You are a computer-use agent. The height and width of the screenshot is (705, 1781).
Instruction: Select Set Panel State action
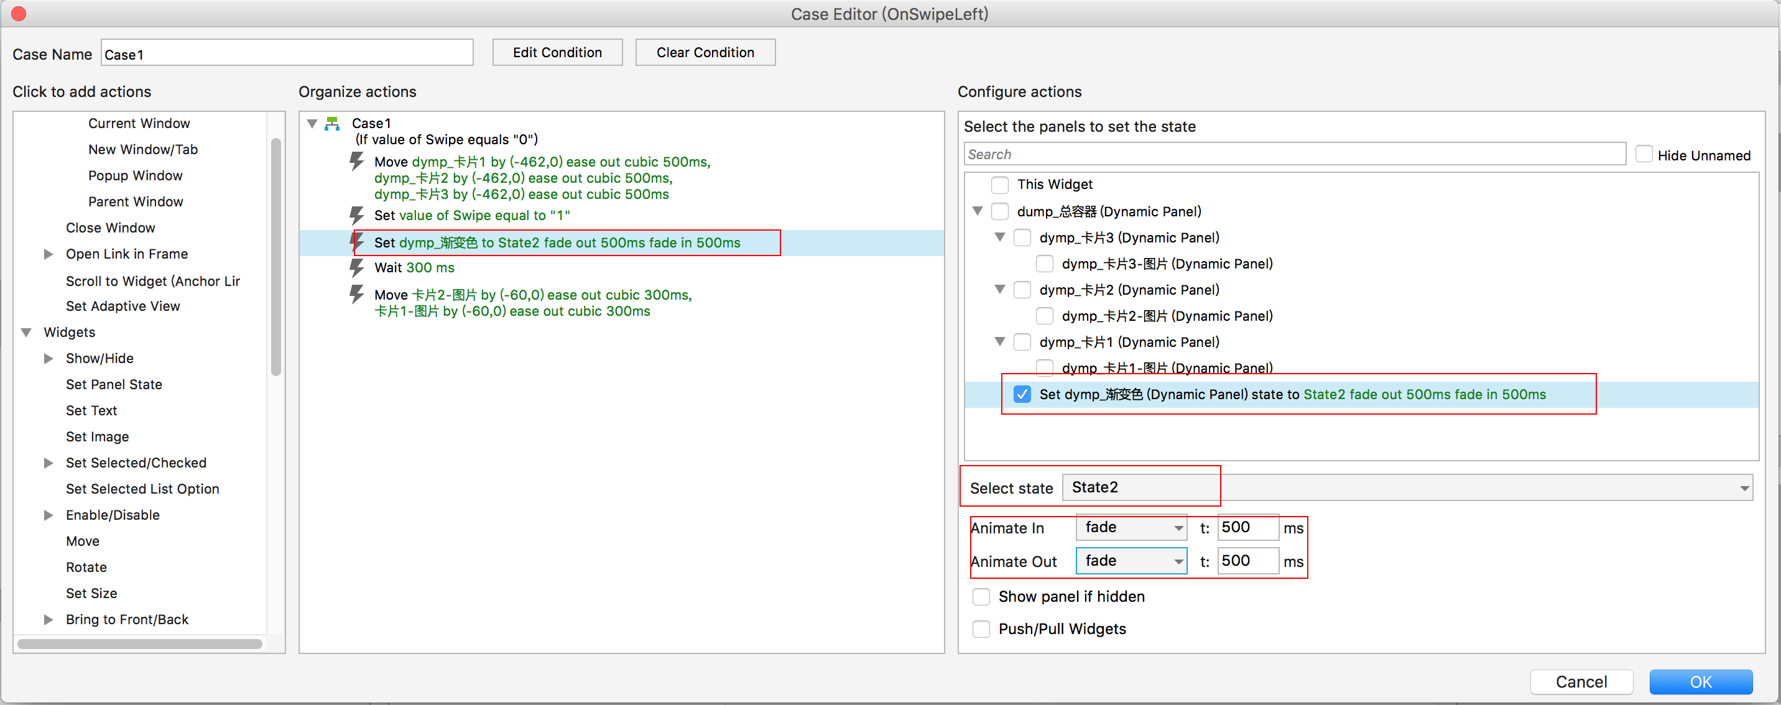113,384
